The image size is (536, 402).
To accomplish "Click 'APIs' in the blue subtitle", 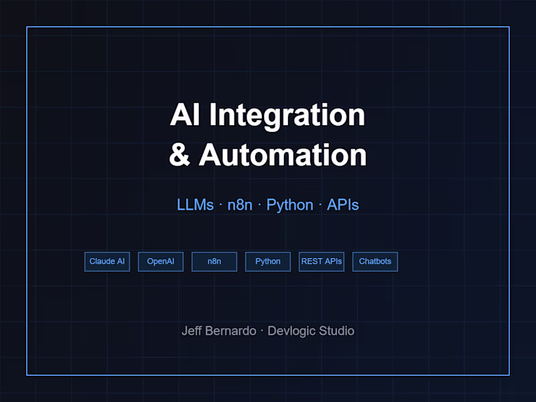I will 343,205.
